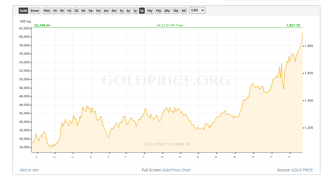Pick the 5d range
Viewport: 329px width, 177px height.
point(83,11)
